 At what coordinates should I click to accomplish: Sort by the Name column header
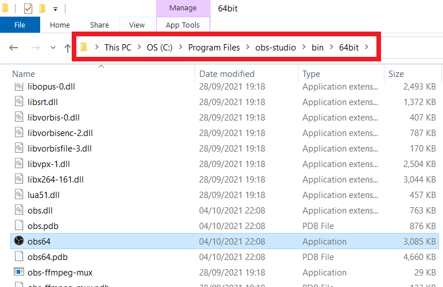tap(24, 74)
